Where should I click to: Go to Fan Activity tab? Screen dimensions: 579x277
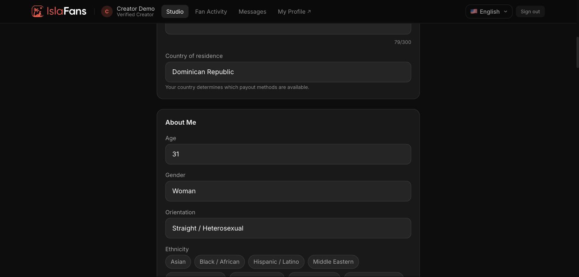coord(211,11)
